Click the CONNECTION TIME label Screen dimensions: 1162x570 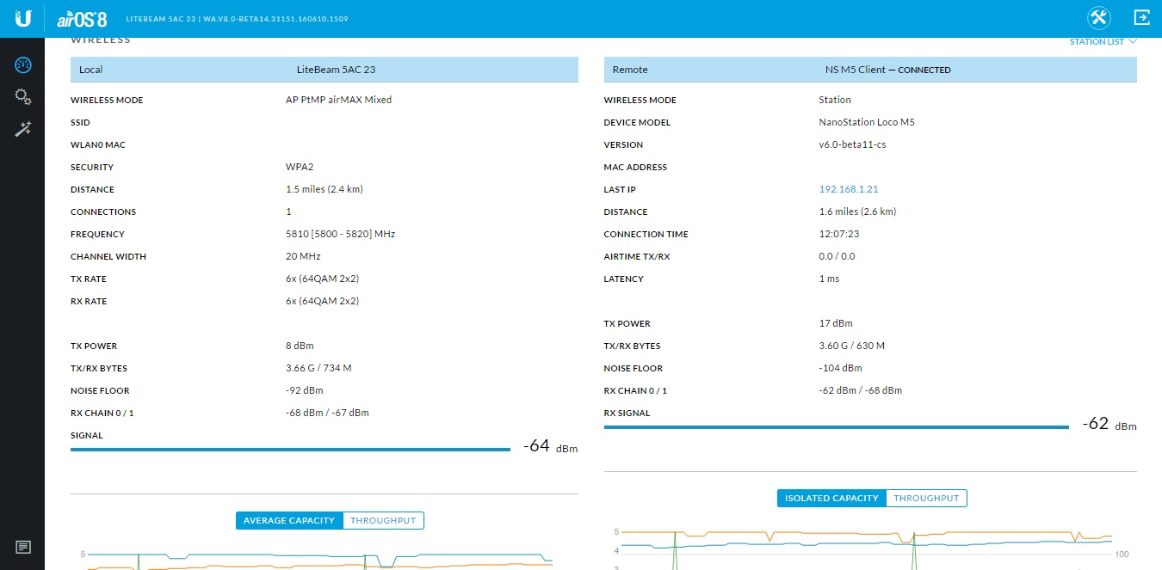pos(646,234)
